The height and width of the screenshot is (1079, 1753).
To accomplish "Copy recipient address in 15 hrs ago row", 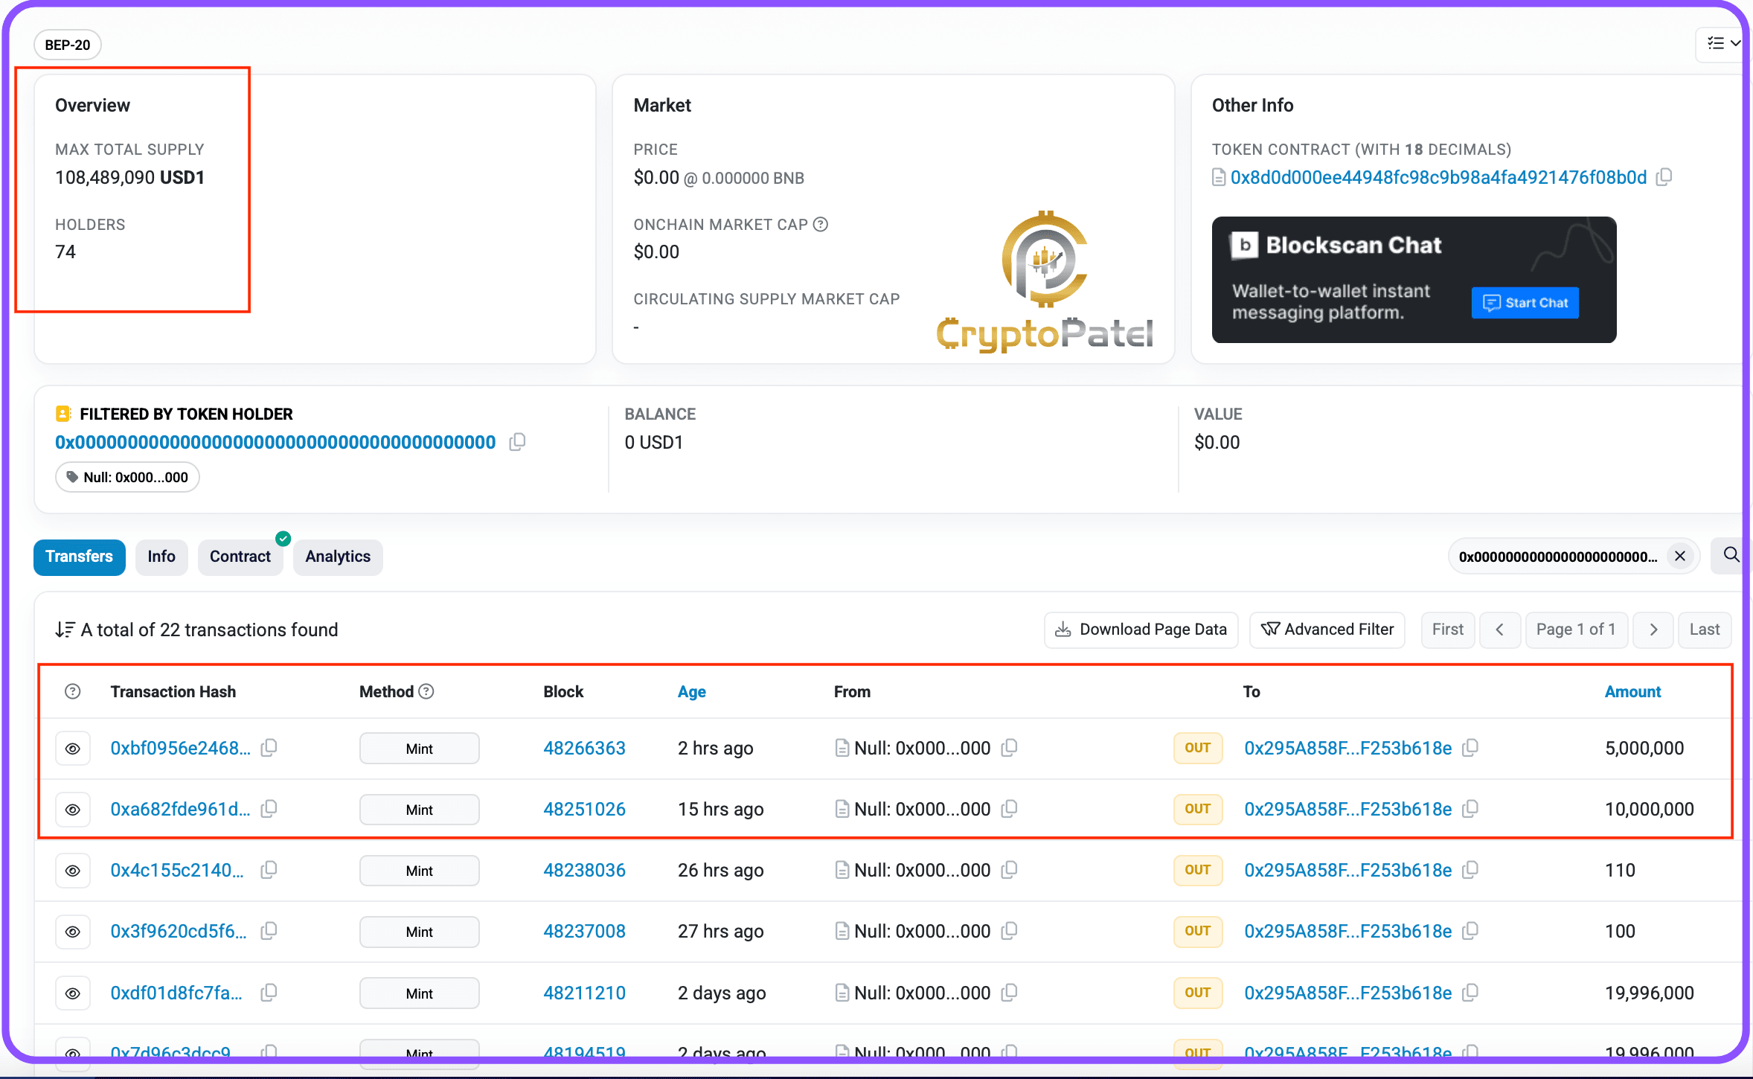I will click(1470, 809).
